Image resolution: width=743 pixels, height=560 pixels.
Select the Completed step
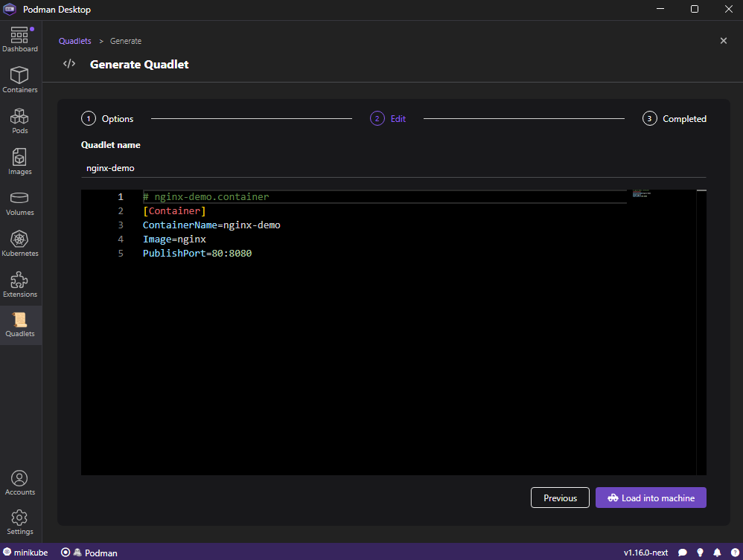(x=675, y=119)
